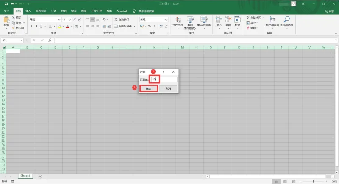The width and height of the screenshot is (339, 184).
Task: Toggle Wrap Text (自动换行)
Action: pos(122,19)
